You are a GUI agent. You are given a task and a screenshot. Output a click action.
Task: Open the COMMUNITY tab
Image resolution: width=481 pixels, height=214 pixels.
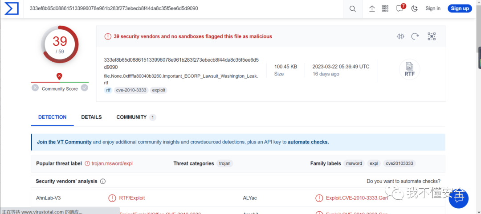click(136, 117)
